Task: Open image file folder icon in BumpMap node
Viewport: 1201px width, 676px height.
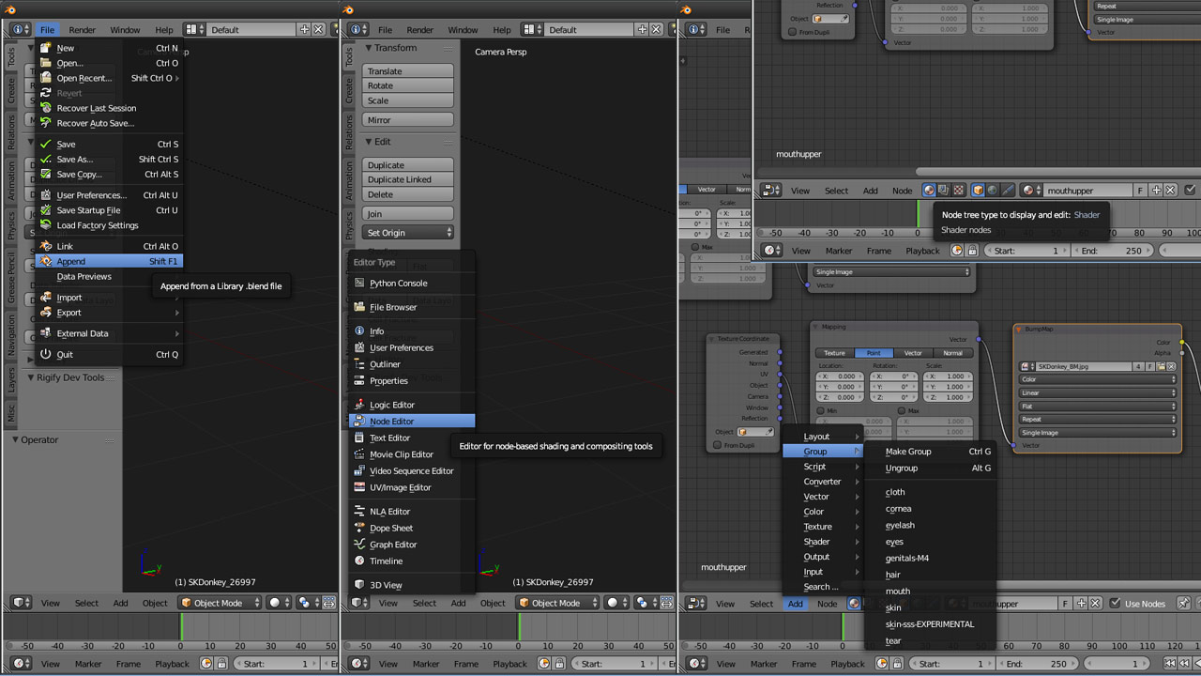Action: click(x=1161, y=366)
